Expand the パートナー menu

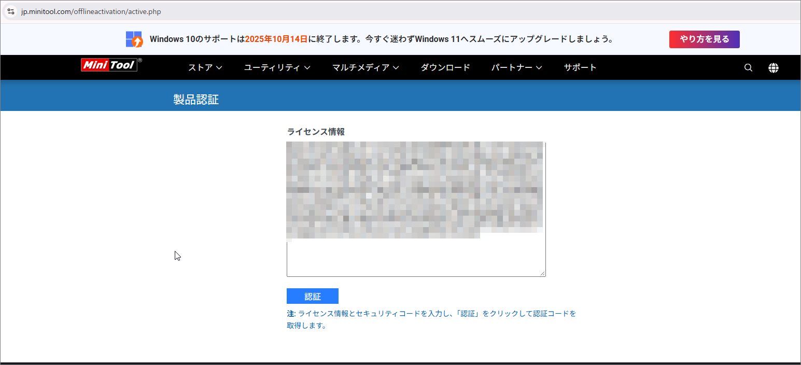click(x=517, y=67)
